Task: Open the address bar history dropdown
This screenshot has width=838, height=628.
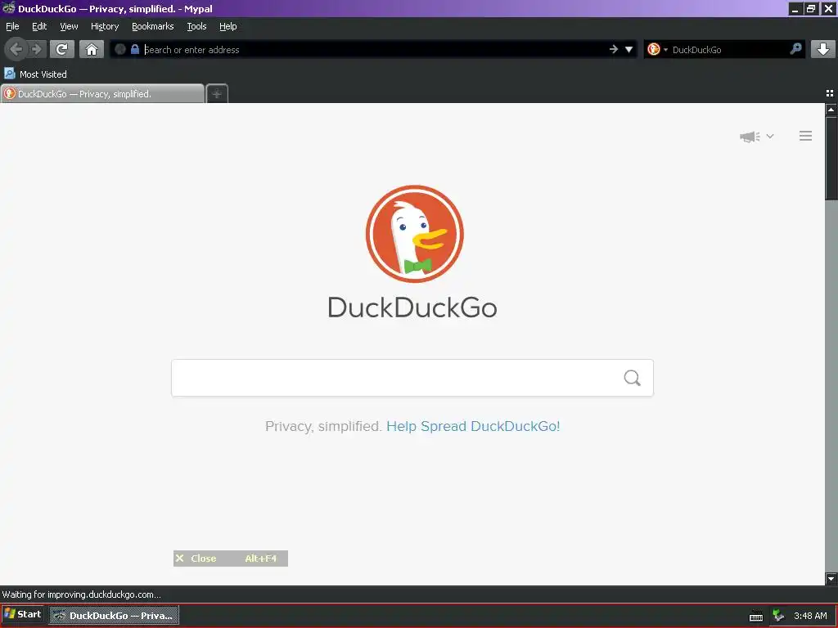Action: (x=629, y=50)
